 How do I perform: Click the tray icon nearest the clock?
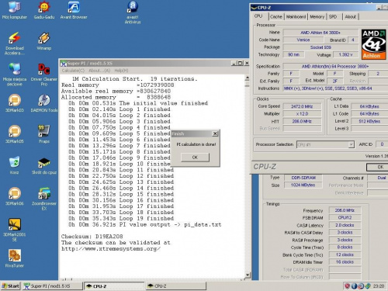368,286
